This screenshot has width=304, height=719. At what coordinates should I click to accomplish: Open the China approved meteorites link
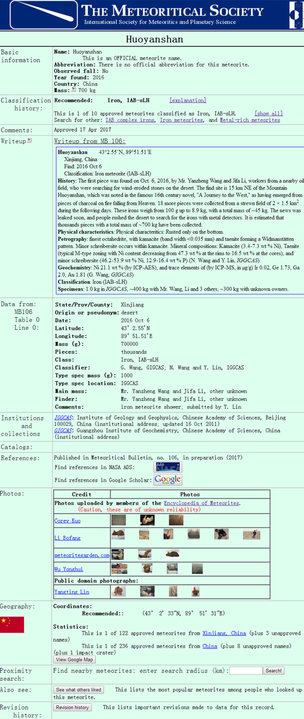tap(210, 646)
